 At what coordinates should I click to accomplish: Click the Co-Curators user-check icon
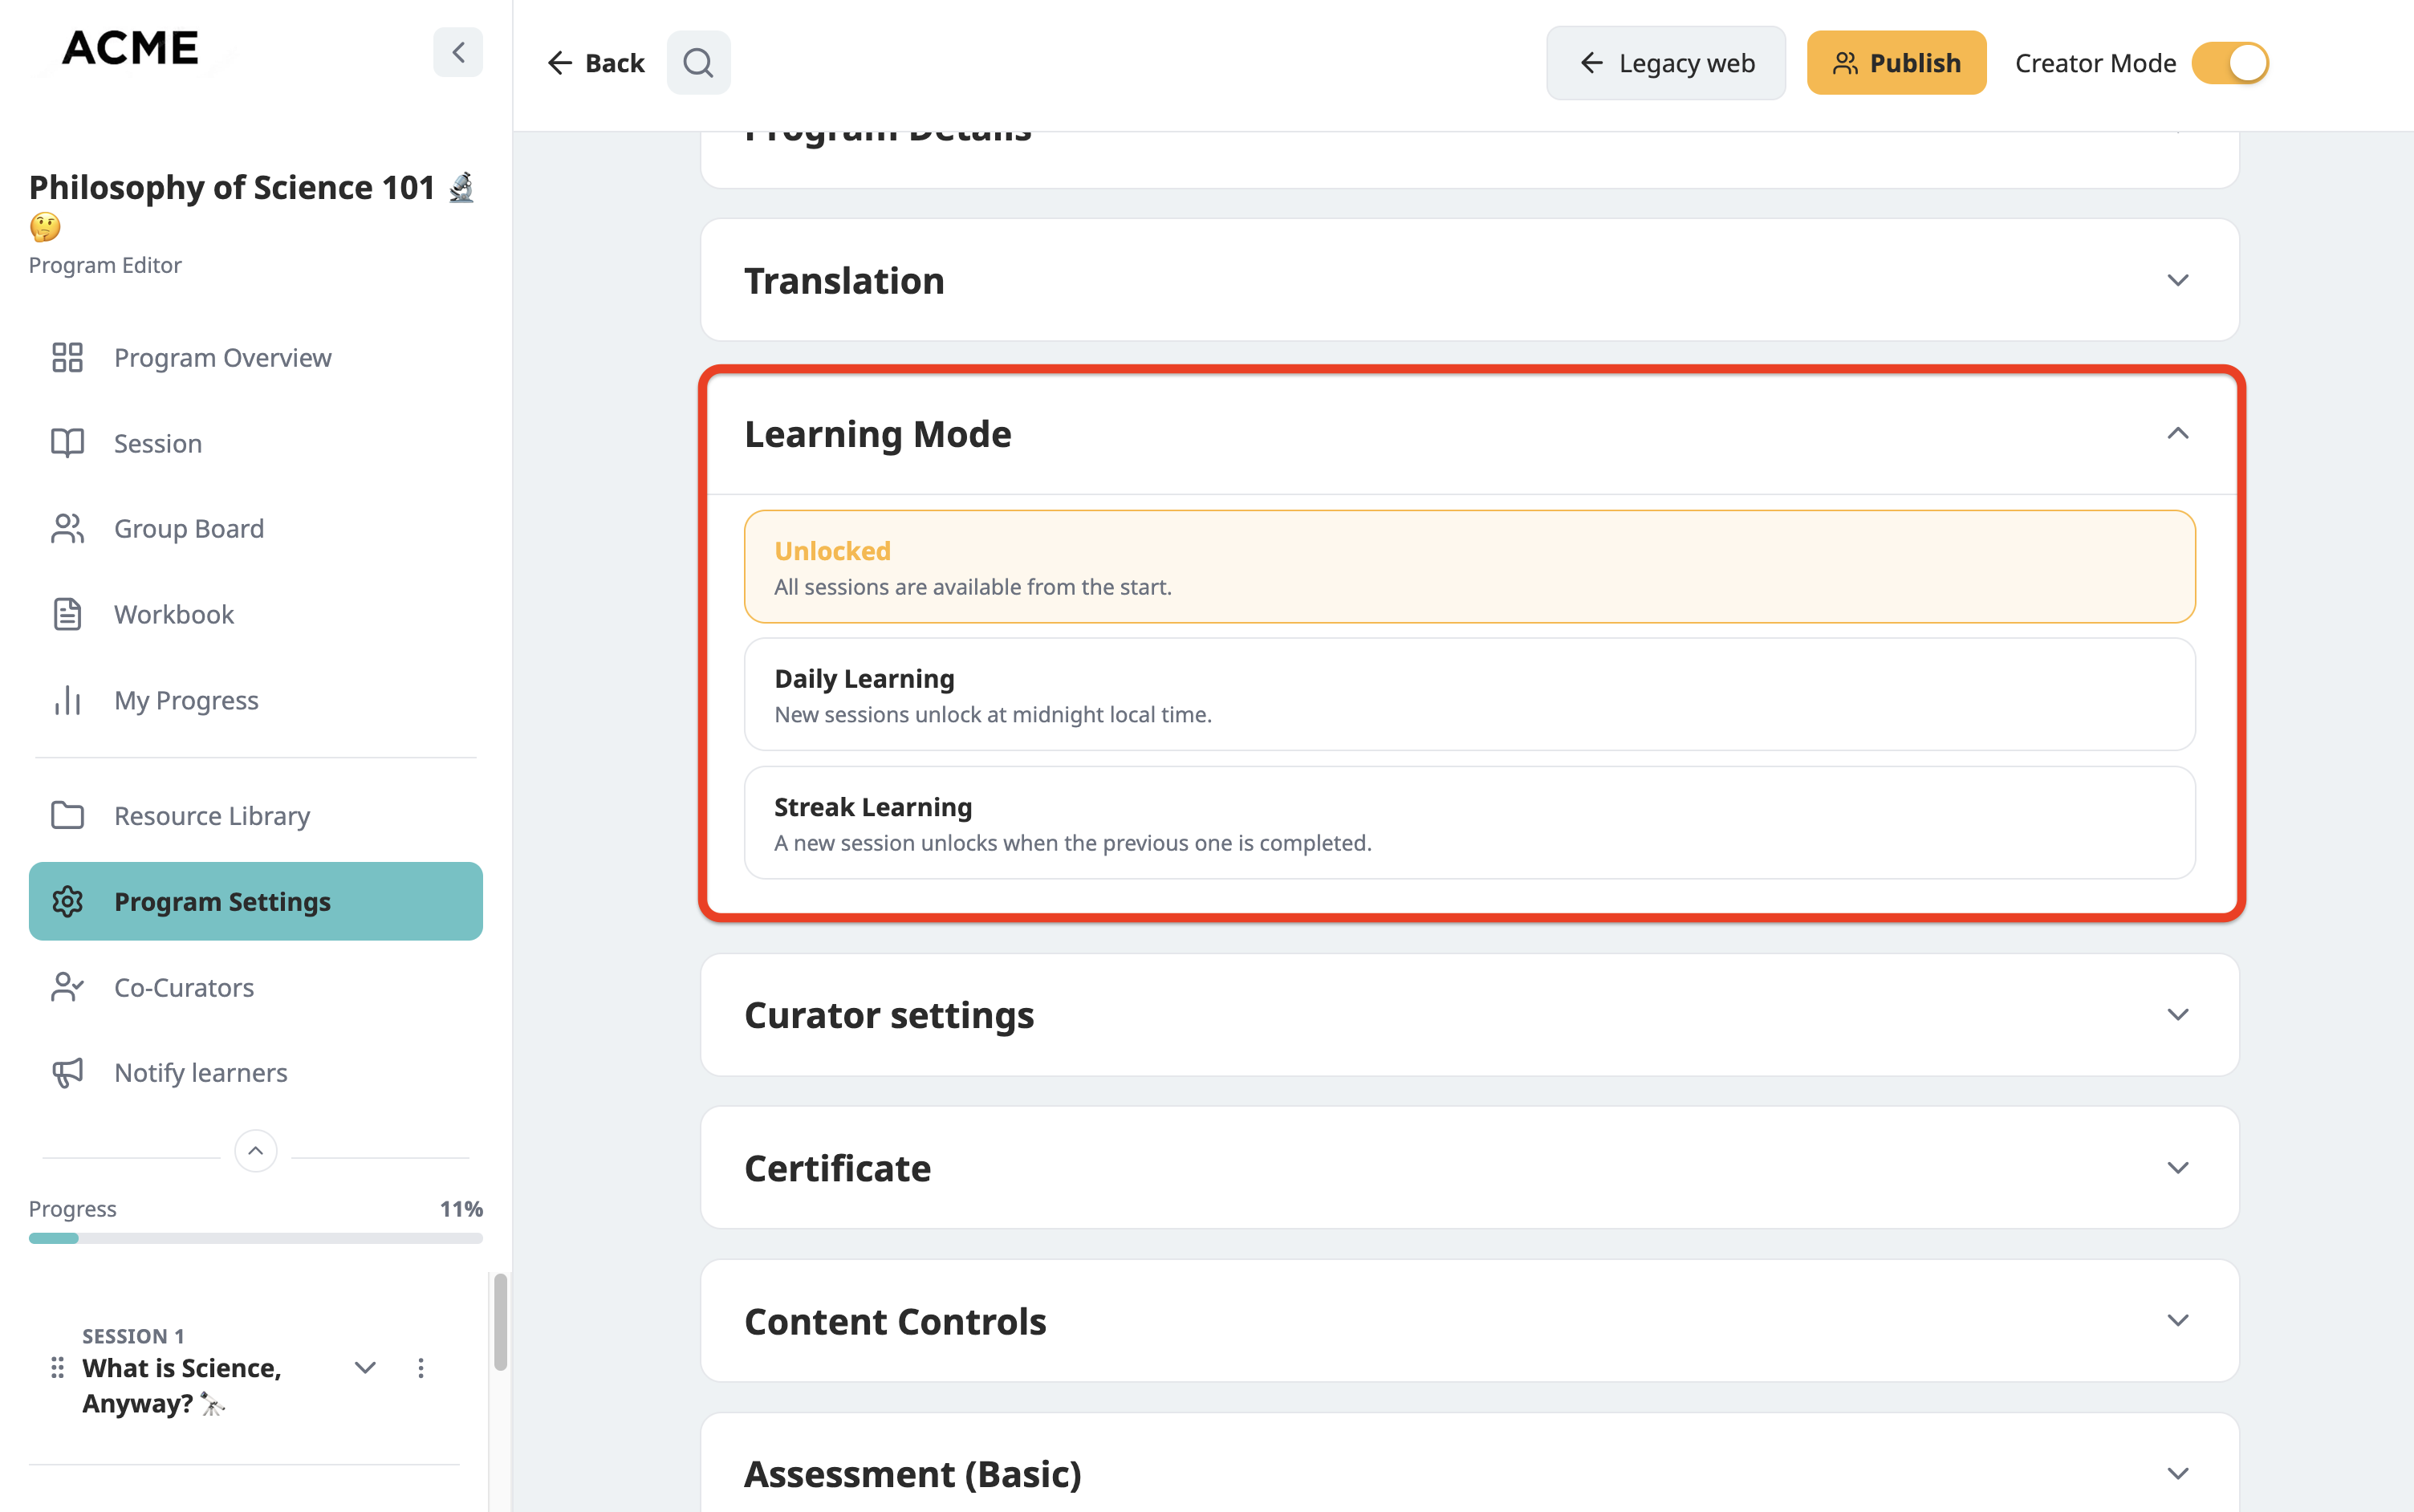[x=67, y=987]
